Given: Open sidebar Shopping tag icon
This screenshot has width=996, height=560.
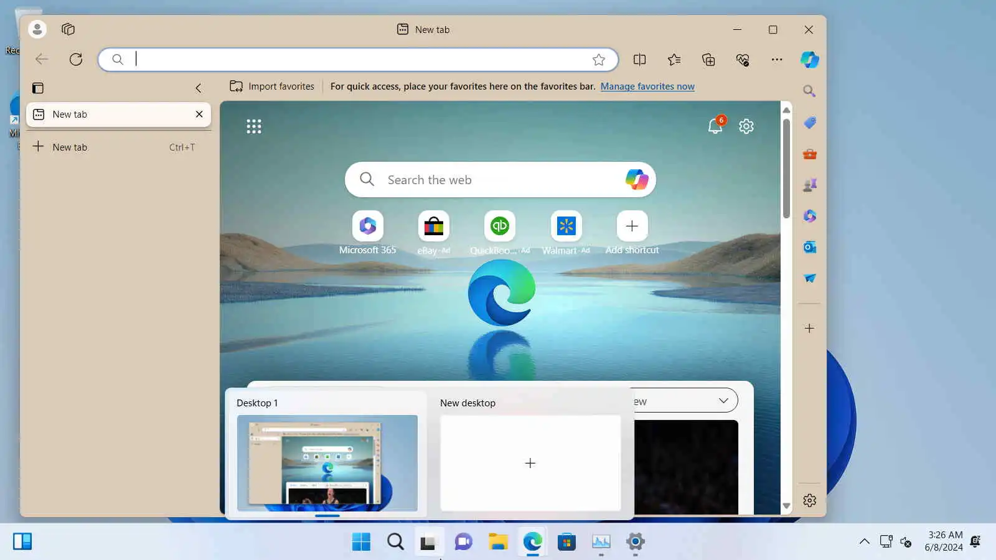Looking at the screenshot, I should [x=809, y=123].
